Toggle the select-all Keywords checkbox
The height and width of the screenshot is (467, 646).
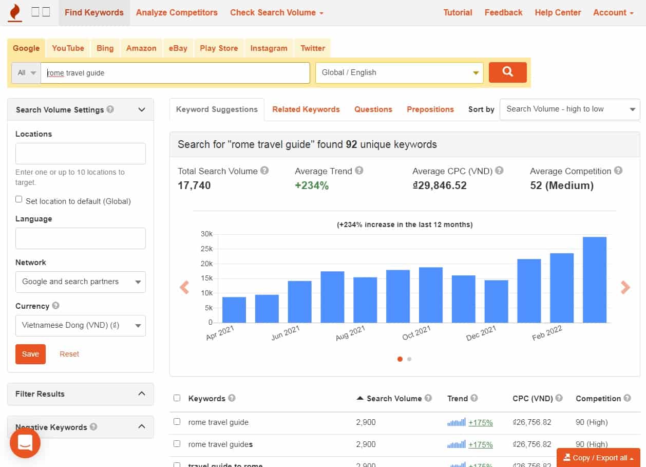(177, 398)
